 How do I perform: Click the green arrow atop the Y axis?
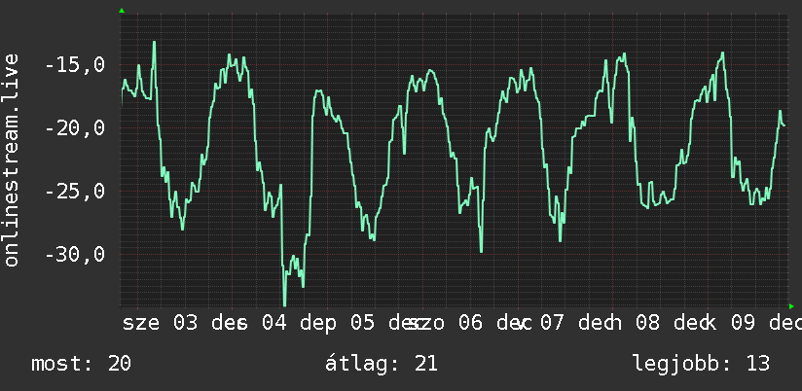coord(122,11)
